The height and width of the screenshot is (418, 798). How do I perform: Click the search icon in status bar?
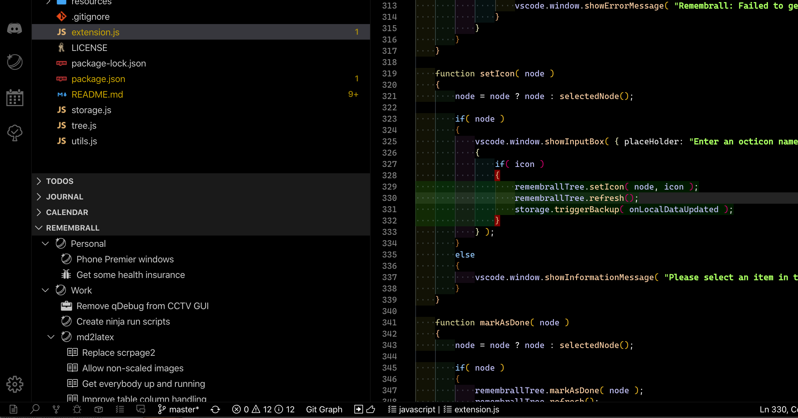tap(35, 410)
